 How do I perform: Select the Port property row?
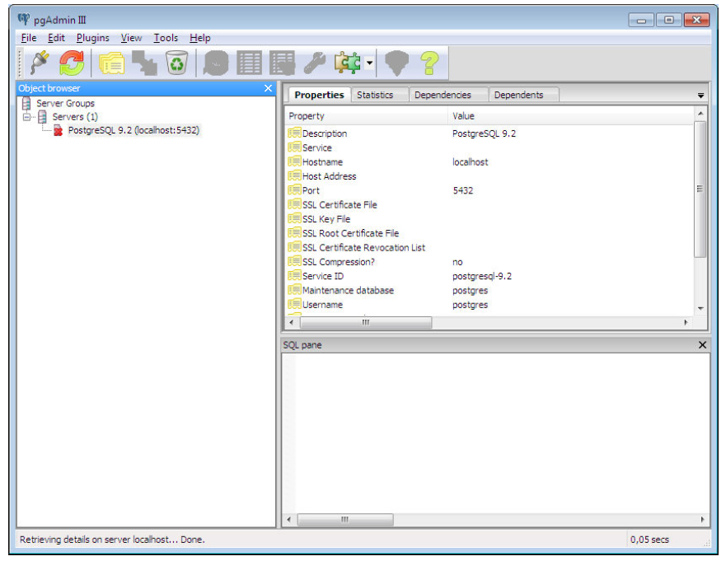489,190
